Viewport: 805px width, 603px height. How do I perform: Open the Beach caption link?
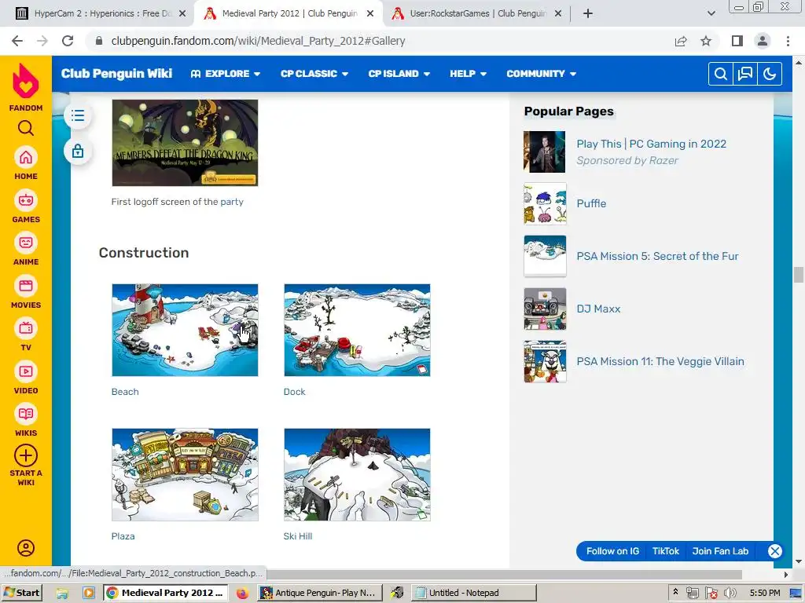click(125, 392)
